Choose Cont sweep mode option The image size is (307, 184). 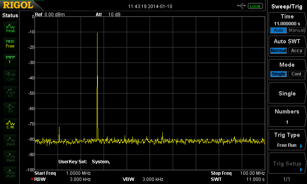(x=296, y=74)
